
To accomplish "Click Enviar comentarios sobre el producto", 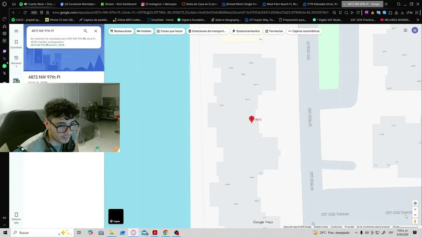I will point(373,227).
